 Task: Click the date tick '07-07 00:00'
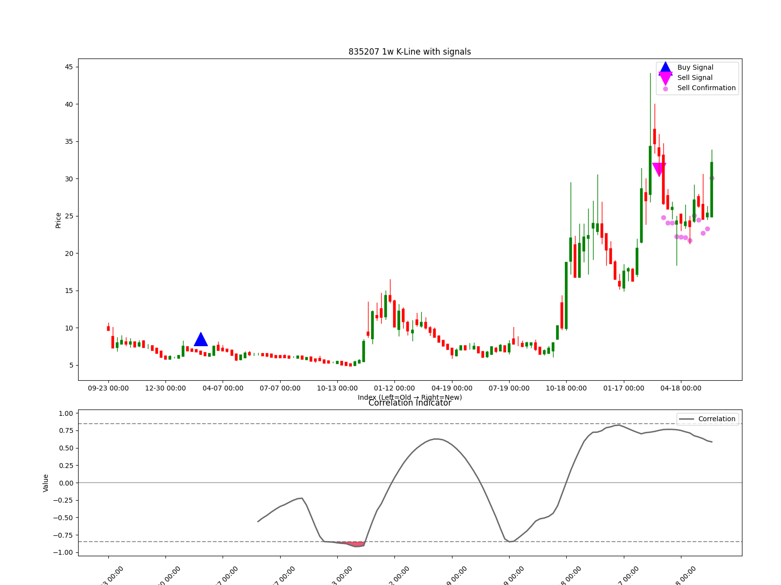[x=280, y=388]
